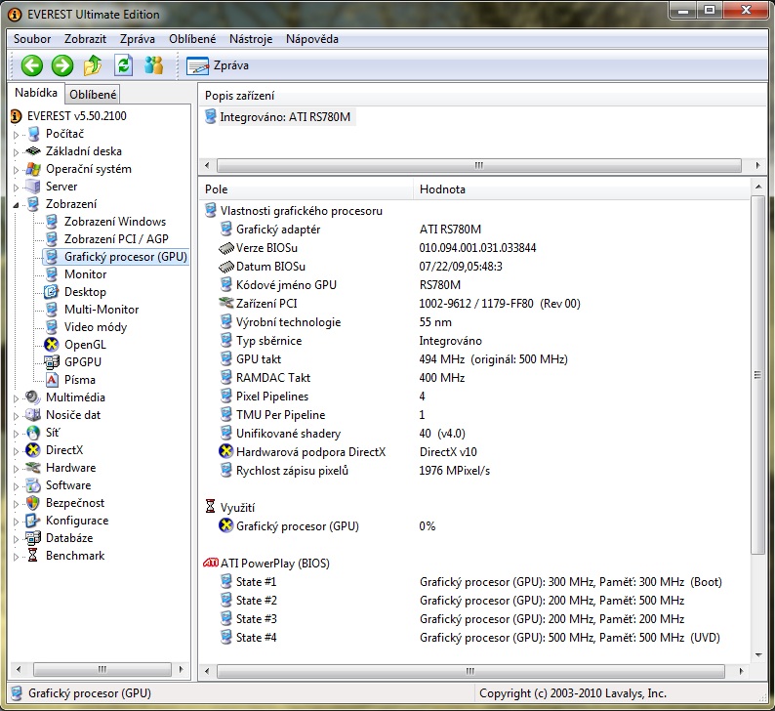Open the Písma fonts tree item
This screenshot has width=775, height=711.
79,380
